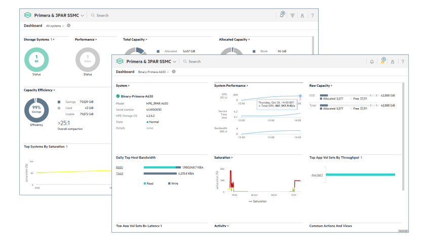Click the Normal state value
The height and width of the screenshot is (241, 428).
[x=153, y=122]
